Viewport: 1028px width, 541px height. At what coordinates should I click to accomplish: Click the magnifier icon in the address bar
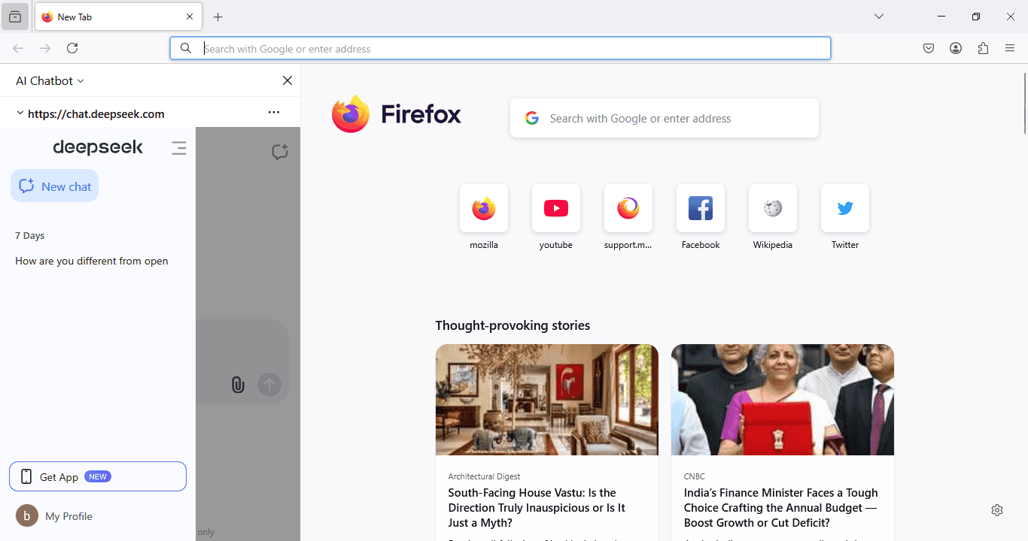click(185, 49)
